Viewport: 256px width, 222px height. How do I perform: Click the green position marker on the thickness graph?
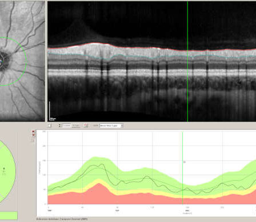(182, 168)
